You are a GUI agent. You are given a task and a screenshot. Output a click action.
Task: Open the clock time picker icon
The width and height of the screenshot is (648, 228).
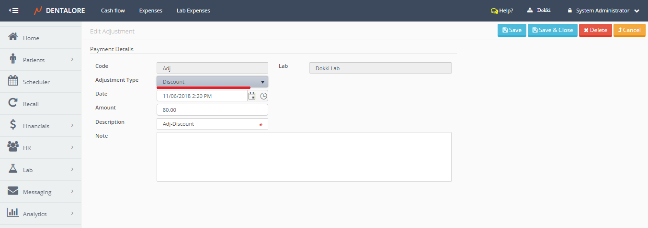[x=263, y=96]
